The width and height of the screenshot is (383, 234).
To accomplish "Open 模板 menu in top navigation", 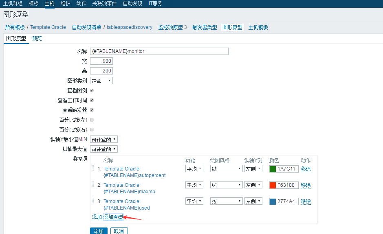I will (x=34, y=3).
